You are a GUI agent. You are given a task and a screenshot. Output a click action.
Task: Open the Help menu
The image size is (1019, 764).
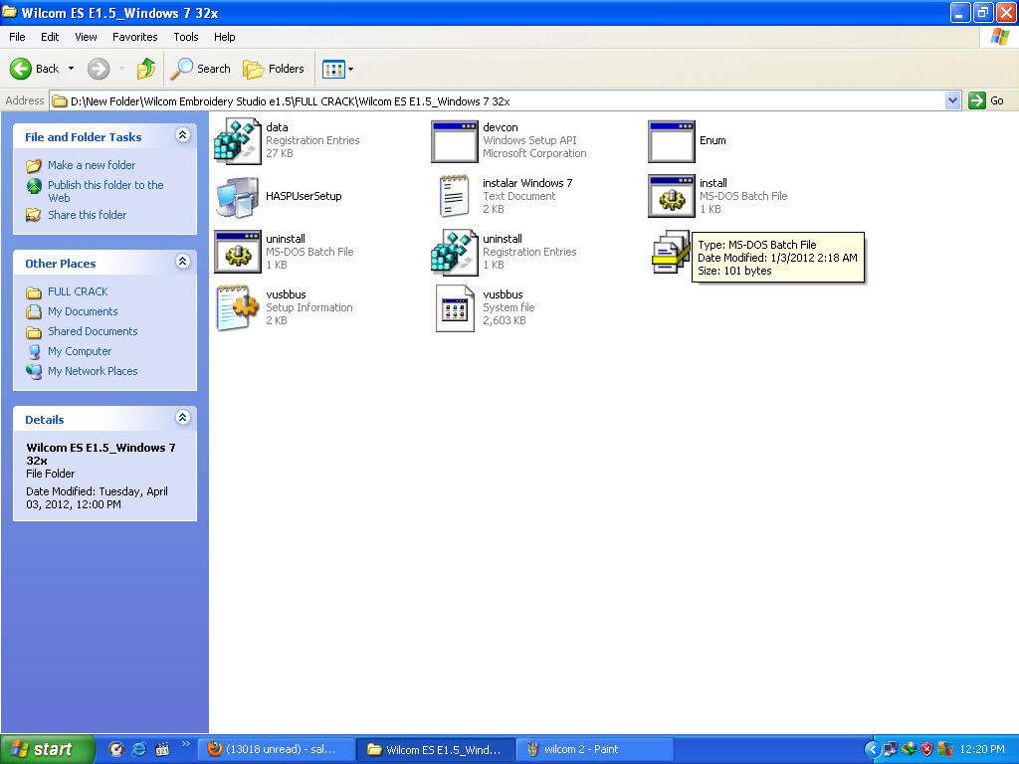(224, 37)
